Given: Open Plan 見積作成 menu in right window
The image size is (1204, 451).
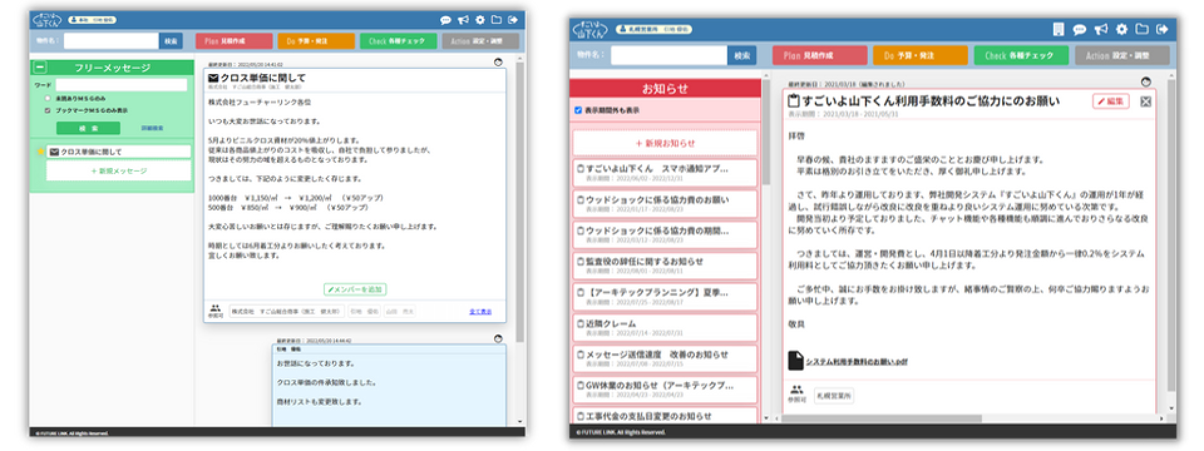Looking at the screenshot, I should click(820, 55).
